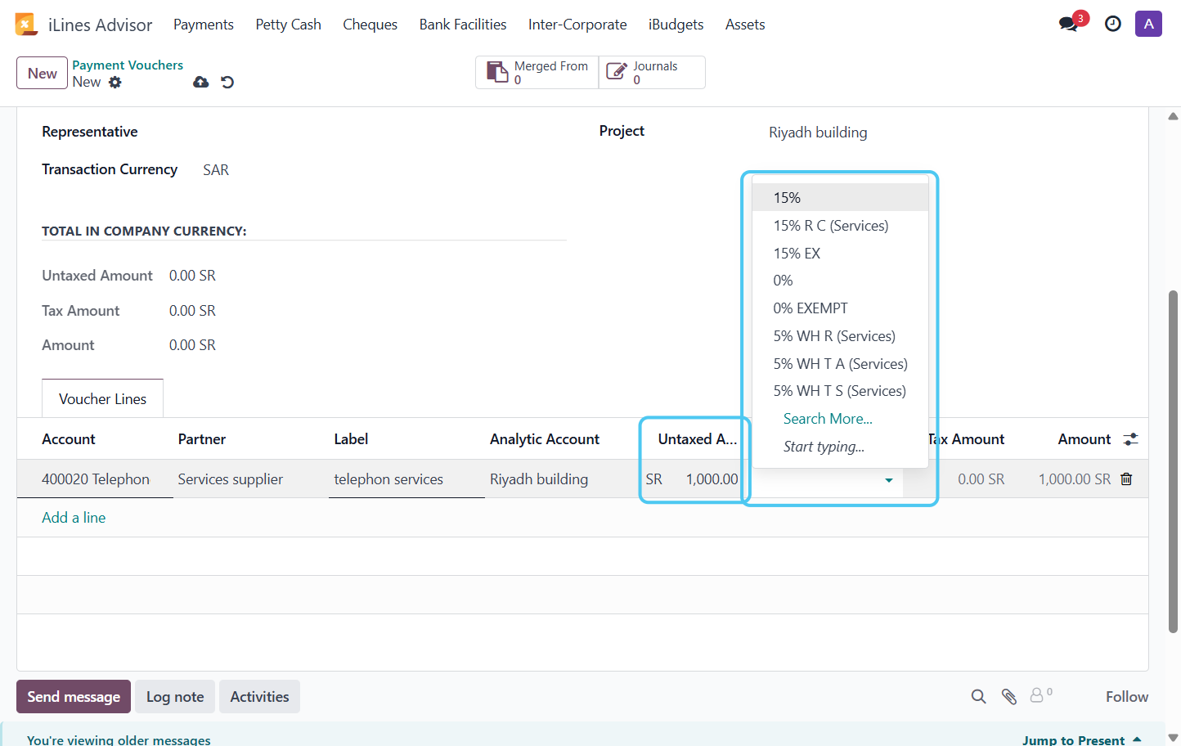Click the Log note button
The height and width of the screenshot is (746, 1181).
(175, 697)
